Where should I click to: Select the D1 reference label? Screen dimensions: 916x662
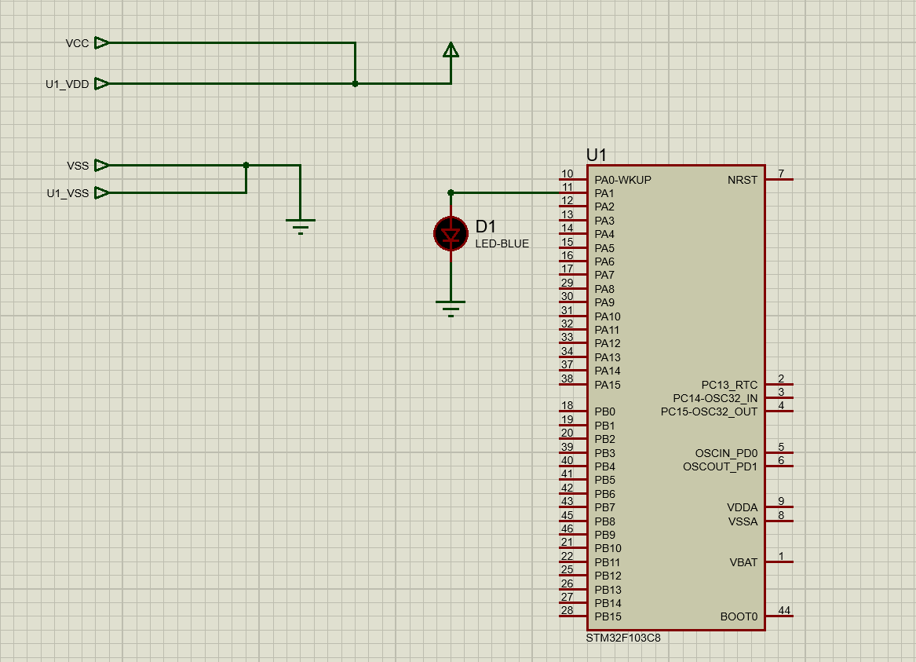coord(486,227)
